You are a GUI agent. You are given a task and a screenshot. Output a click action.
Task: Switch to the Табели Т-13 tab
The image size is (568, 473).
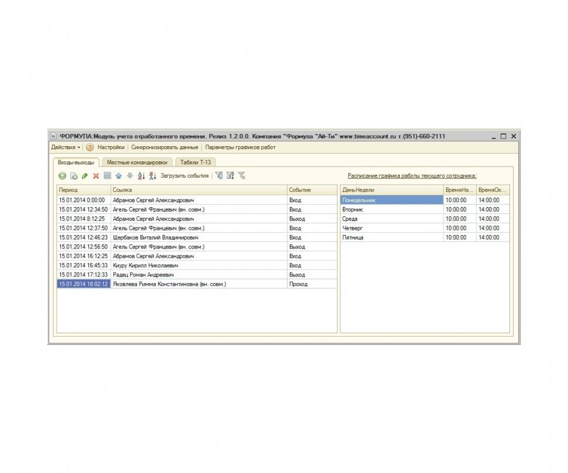click(195, 162)
